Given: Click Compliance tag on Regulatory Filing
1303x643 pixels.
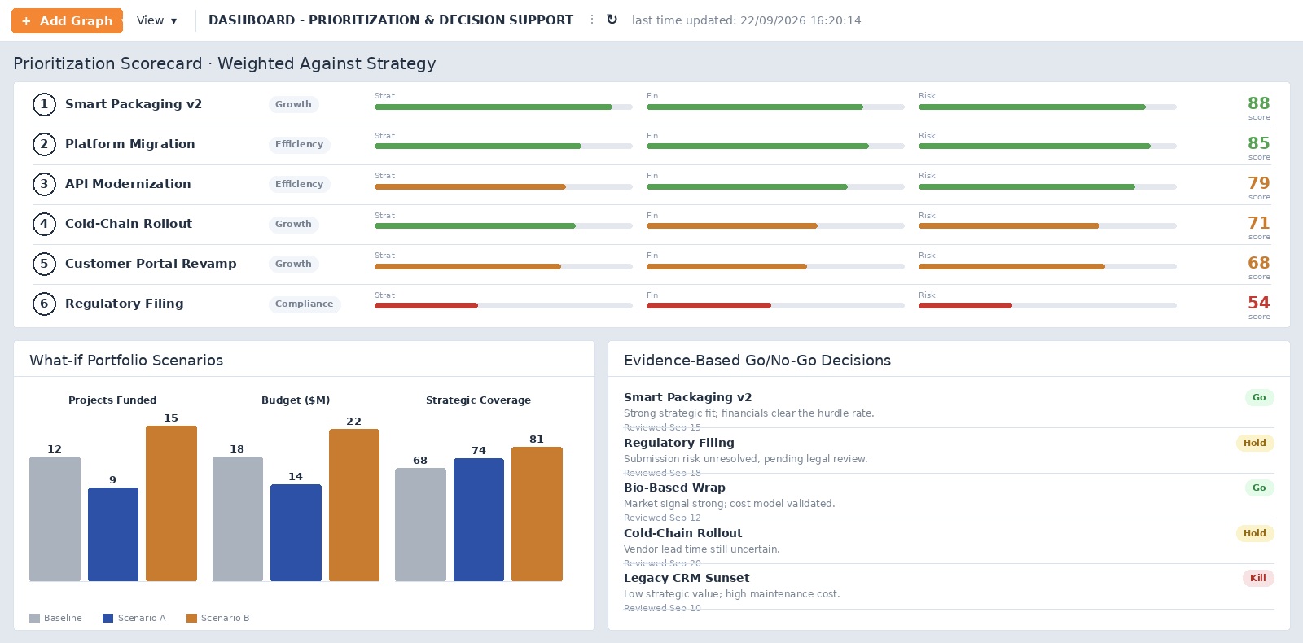Looking at the screenshot, I should coord(305,304).
